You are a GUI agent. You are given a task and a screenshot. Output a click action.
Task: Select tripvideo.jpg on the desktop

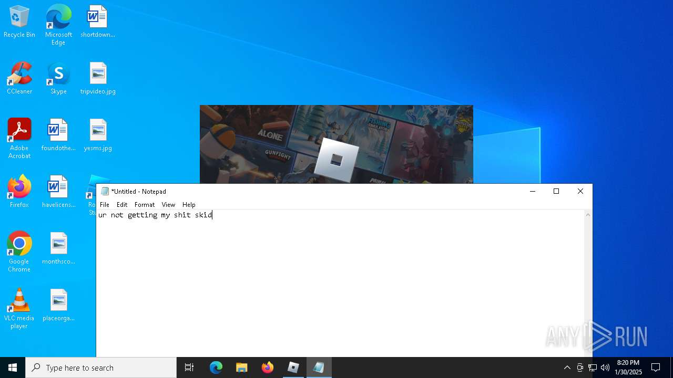click(98, 79)
